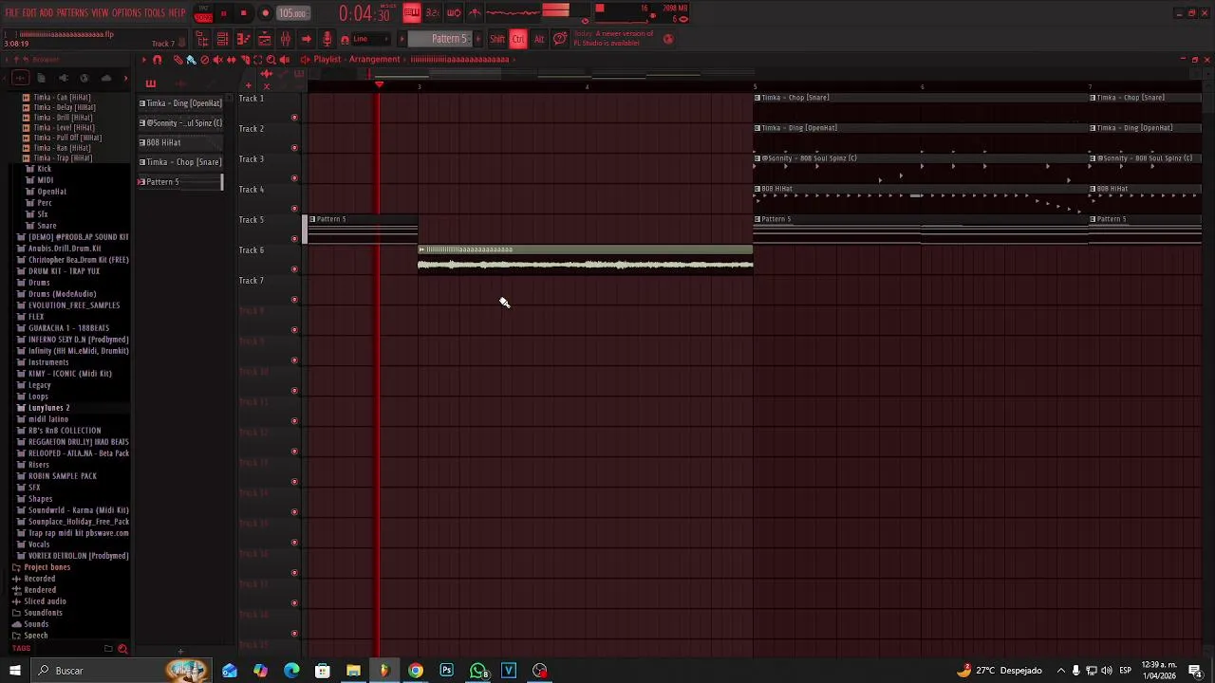Viewport: 1215px width, 683px height.
Task: Click the Playlist Arrangement title
Action: tap(357, 59)
